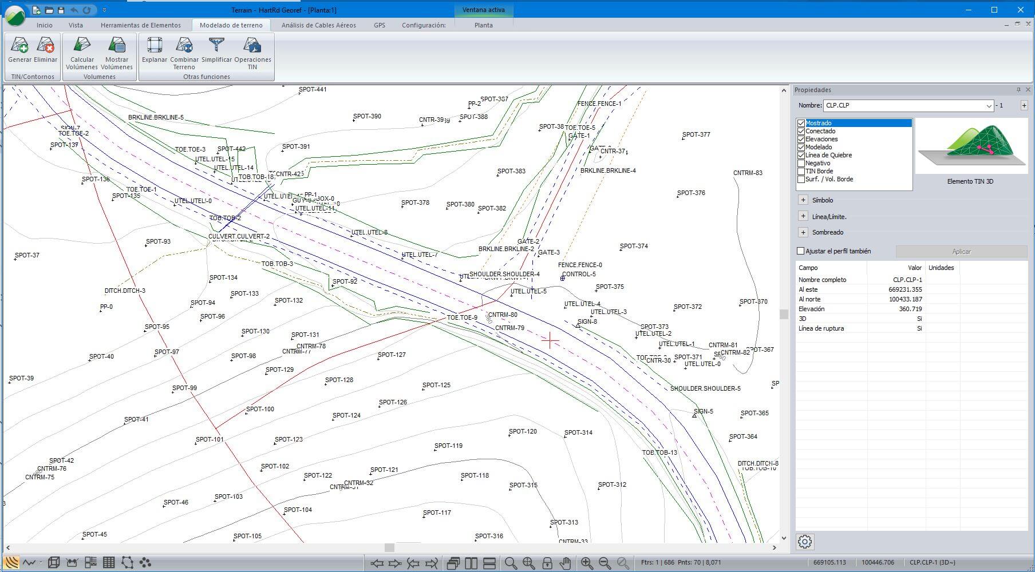1035x572 pixels.
Task: Open Operaciones TIN tool
Action: [252, 46]
